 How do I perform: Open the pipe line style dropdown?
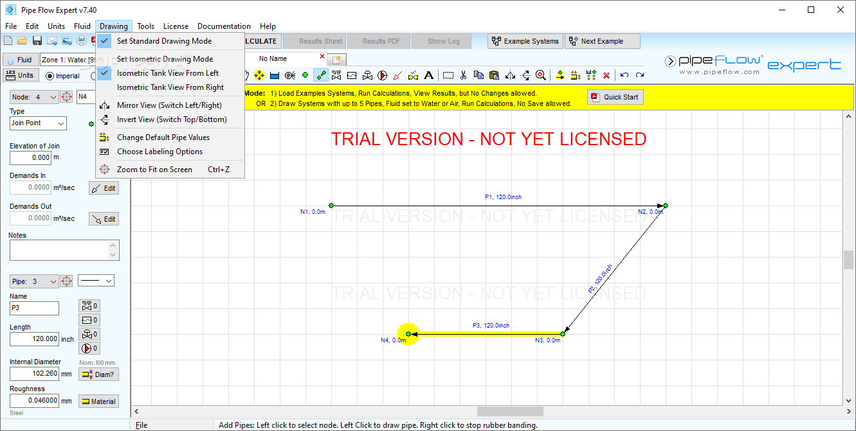[x=96, y=281]
